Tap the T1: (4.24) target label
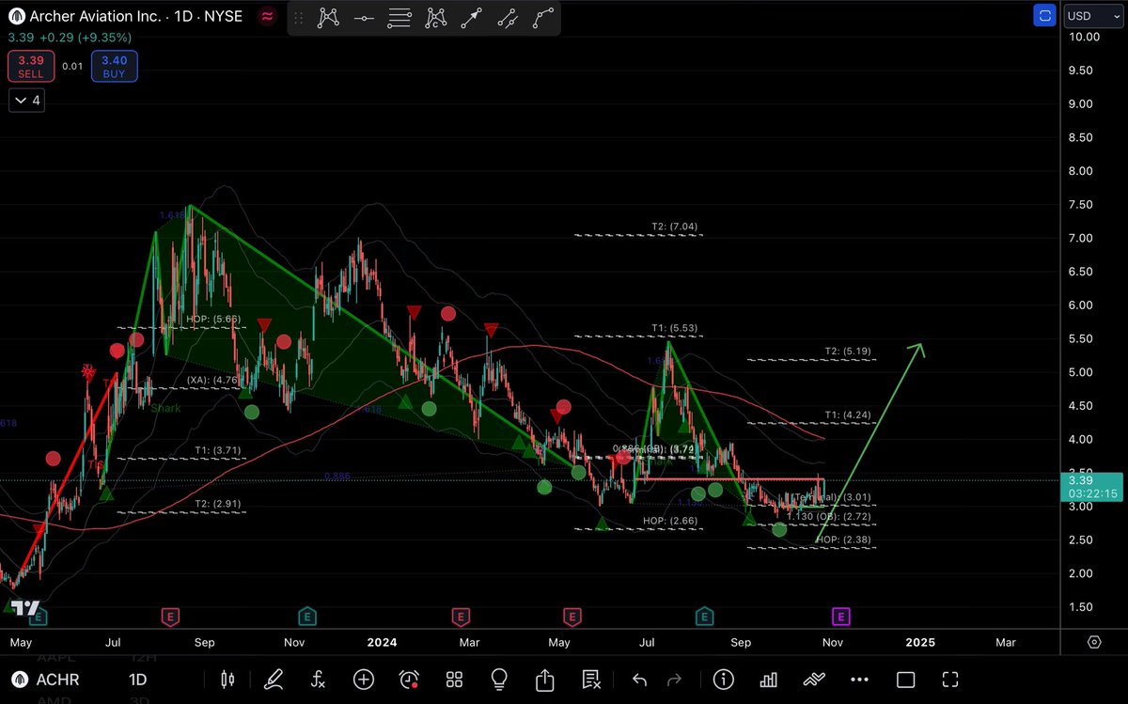The image size is (1128, 704). click(849, 415)
